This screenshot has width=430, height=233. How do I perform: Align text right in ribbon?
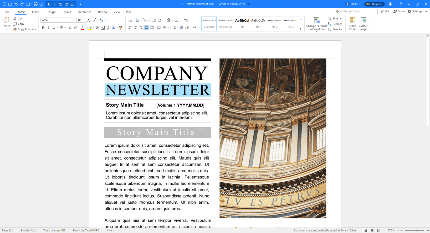[x=141, y=28]
